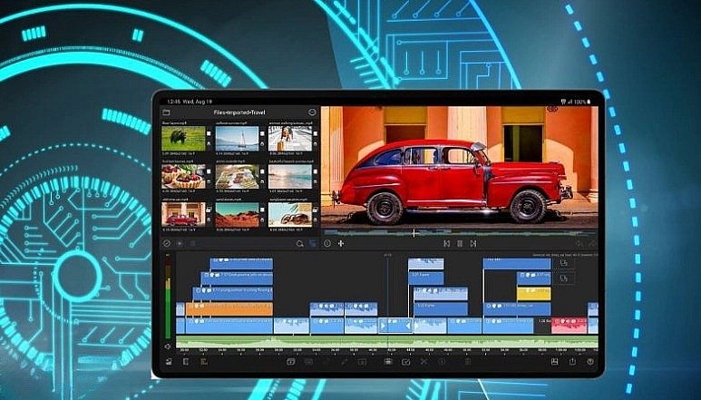Jump back to the previous clip
Image resolution: width=701 pixels, height=400 pixels.
click(446, 244)
